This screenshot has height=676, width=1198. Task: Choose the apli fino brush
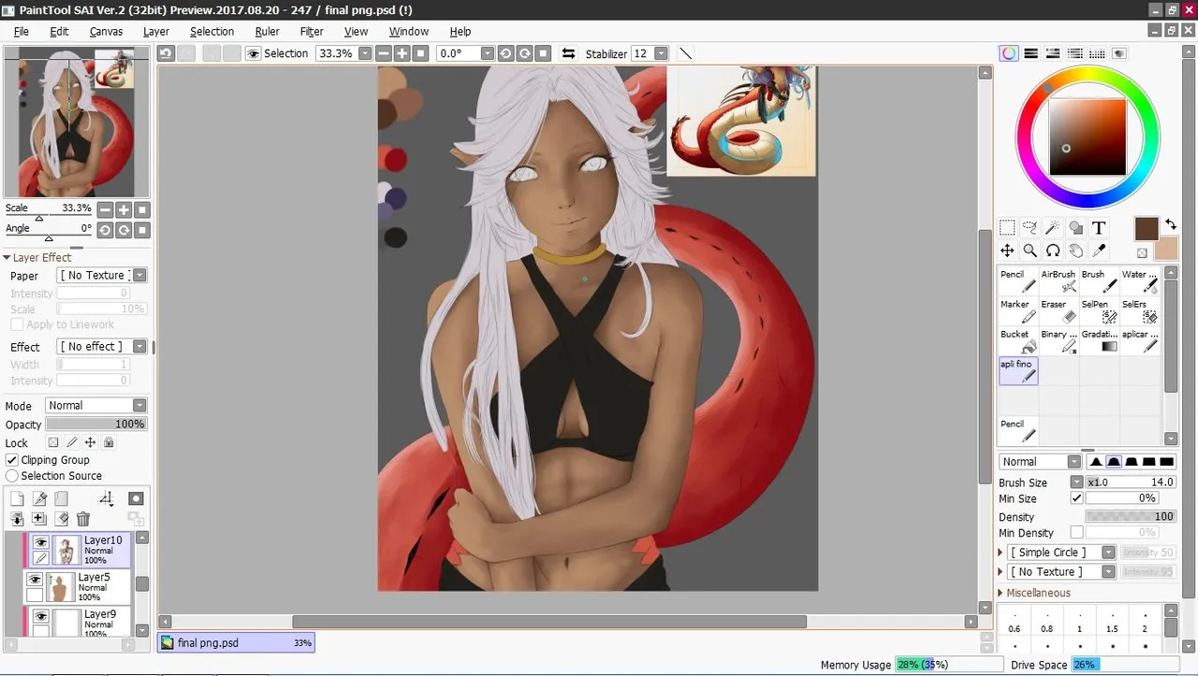coord(1018,371)
